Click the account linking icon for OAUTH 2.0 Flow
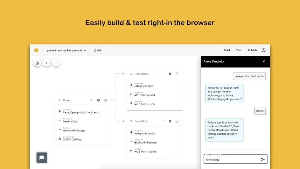This screenshot has height=169, width=300. [x=59, y=139]
